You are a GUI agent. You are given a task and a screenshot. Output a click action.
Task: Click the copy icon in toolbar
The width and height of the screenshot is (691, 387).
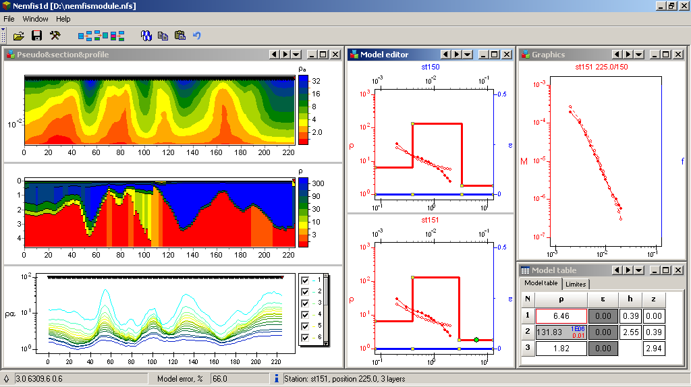tap(163, 35)
